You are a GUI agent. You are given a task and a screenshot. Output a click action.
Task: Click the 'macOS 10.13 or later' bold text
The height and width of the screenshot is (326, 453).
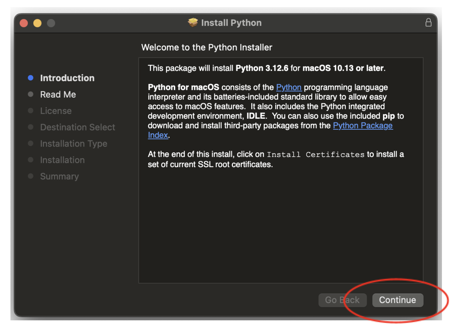[343, 68]
